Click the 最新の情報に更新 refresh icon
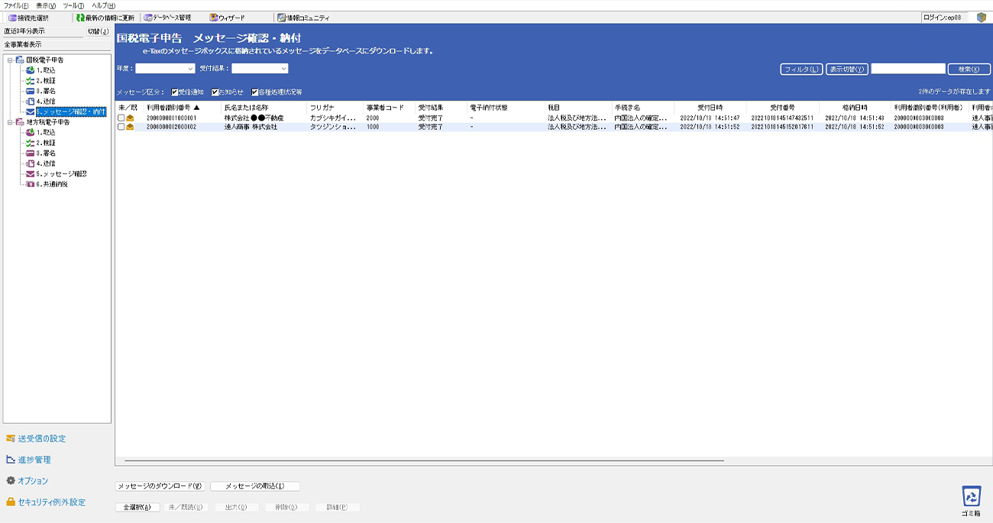Screen dimensions: 993x523 [x=80, y=18]
